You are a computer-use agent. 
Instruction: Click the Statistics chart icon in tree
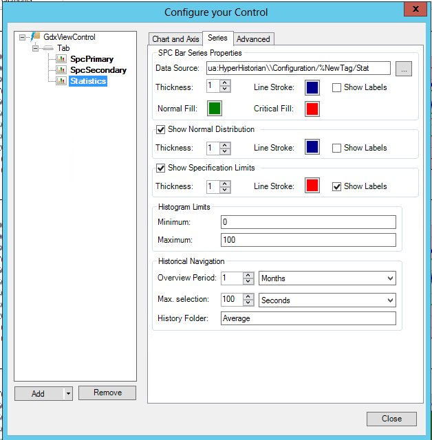[61, 81]
